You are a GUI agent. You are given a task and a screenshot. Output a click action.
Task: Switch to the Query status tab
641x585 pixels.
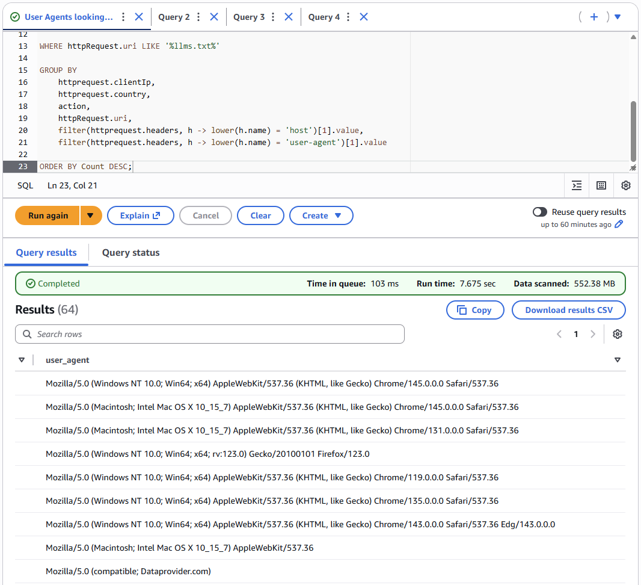130,252
